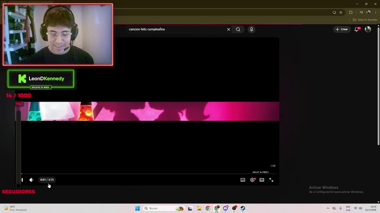Click the LeonDKennedy Kick banner

41,79
